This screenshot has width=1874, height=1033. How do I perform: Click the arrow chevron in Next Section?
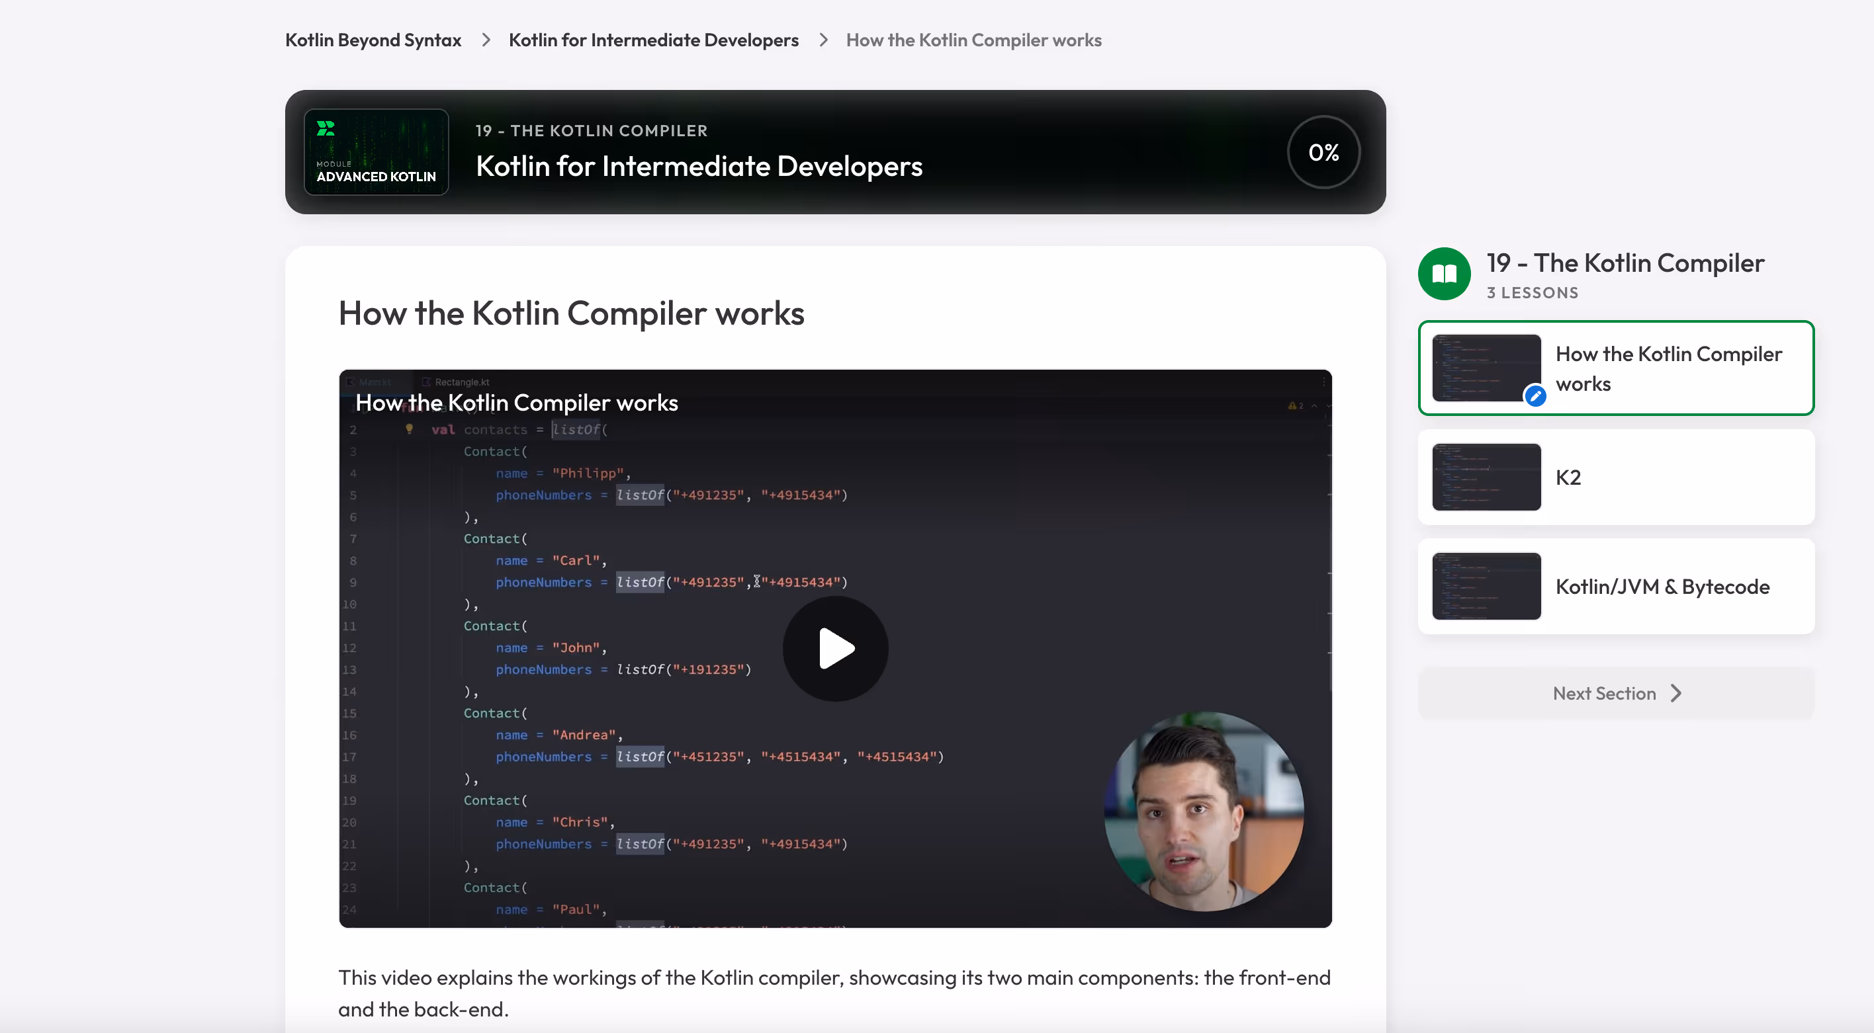click(1676, 694)
